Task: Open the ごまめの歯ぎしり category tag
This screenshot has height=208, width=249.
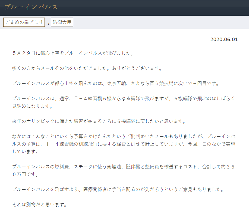Action: pos(24,22)
